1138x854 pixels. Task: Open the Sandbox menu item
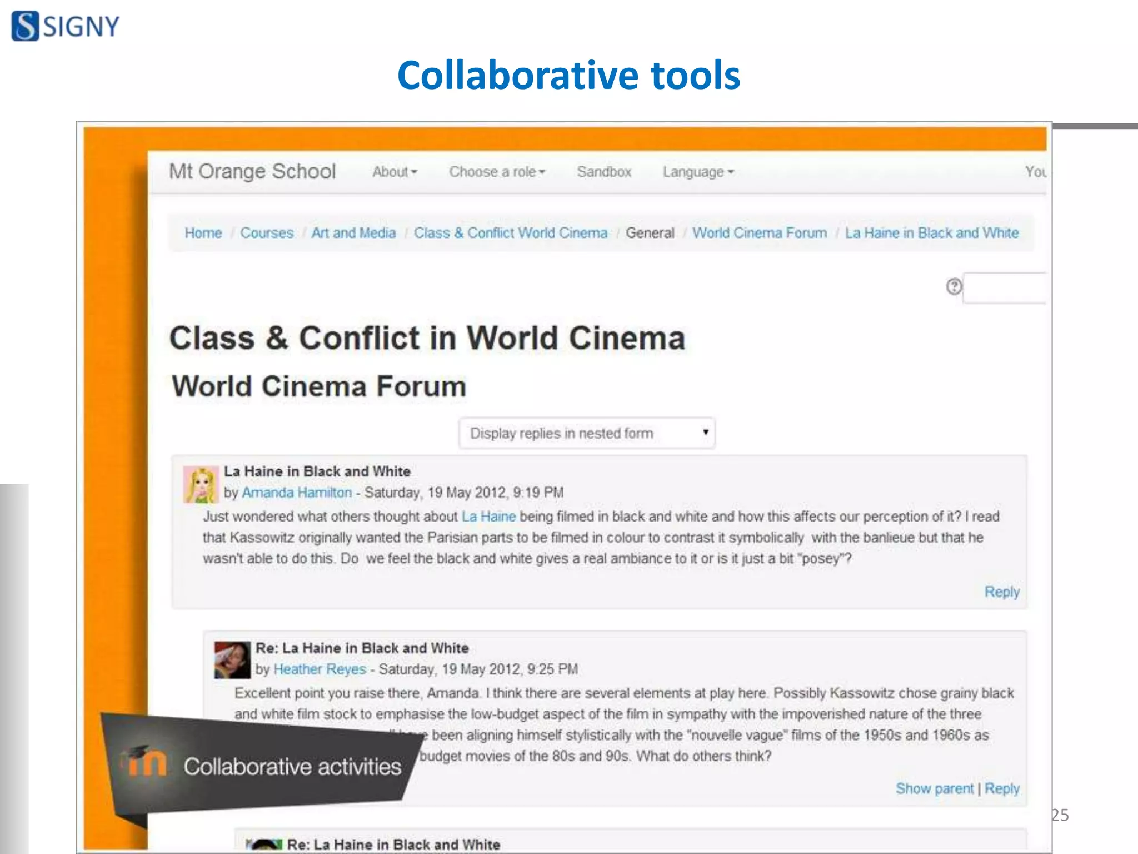pos(604,172)
